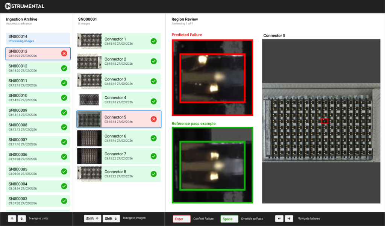Click the pass icon next to SN000003
Screen dimensions: 385x226
(65, 200)
